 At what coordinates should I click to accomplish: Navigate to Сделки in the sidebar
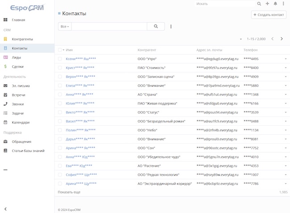[17, 66]
